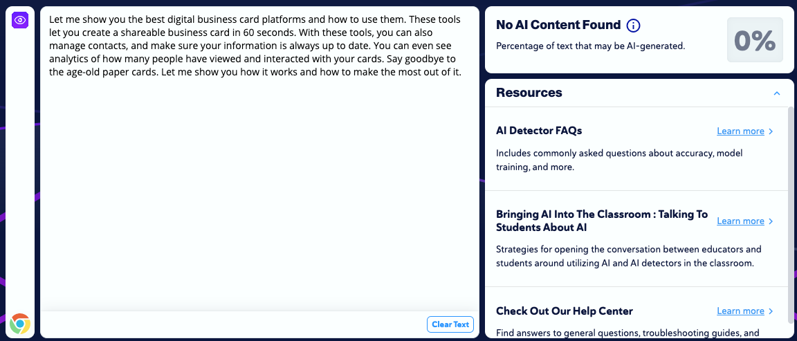This screenshot has height=341, width=797.
Task: Open the Chrome icon in sidebar
Action: (20, 323)
